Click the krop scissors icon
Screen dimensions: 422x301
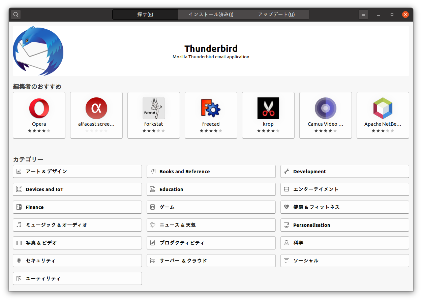point(268,109)
